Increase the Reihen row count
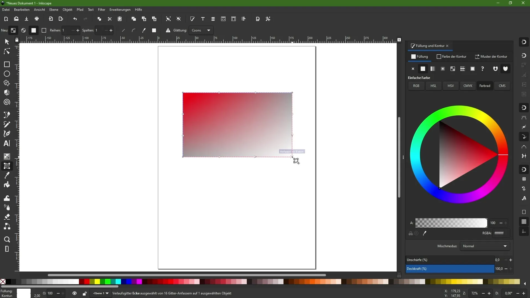The width and height of the screenshot is (530, 298). tap(78, 30)
